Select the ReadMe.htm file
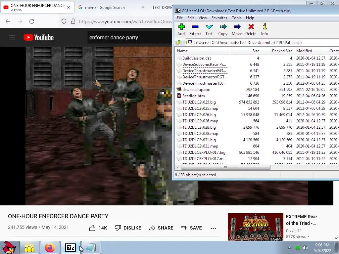The height and width of the screenshot is (254, 339). coord(193,96)
